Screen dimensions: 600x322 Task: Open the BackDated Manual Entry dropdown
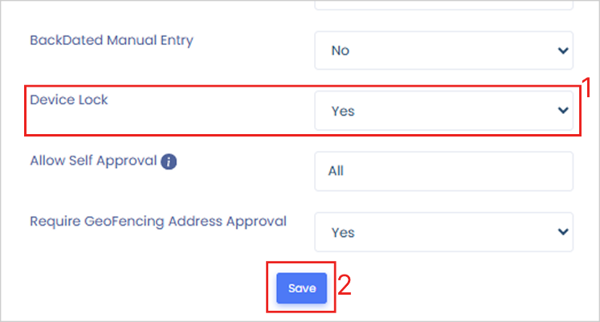point(443,51)
